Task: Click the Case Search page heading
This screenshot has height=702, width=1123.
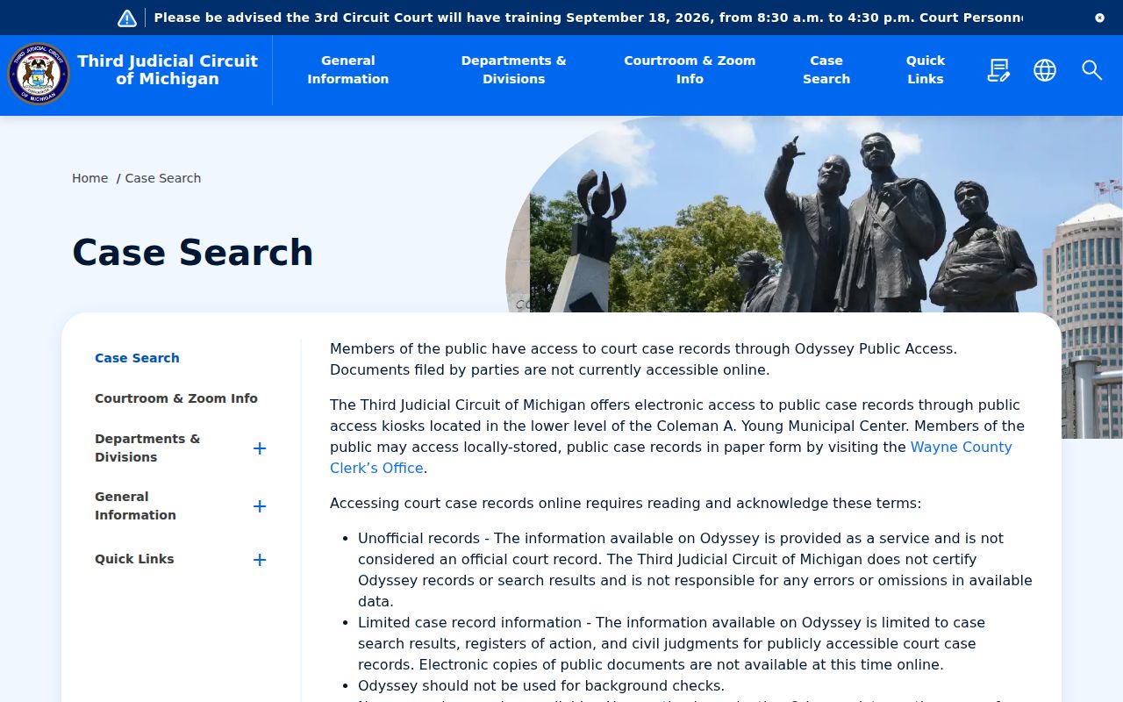Action: [x=193, y=253]
